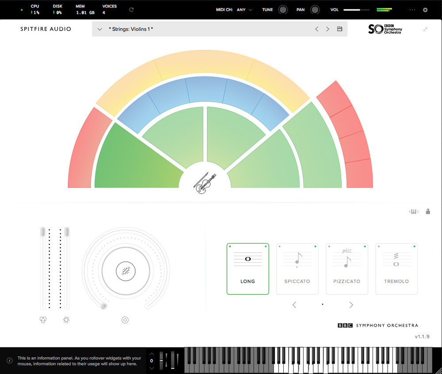This screenshot has height=374, width=442.
Task: Click the circular icon below the big knob
Action: click(x=125, y=320)
